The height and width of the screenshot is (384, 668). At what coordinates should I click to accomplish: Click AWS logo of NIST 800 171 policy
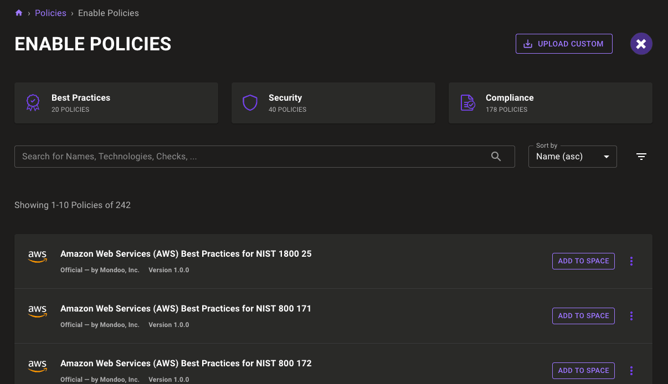pos(38,311)
